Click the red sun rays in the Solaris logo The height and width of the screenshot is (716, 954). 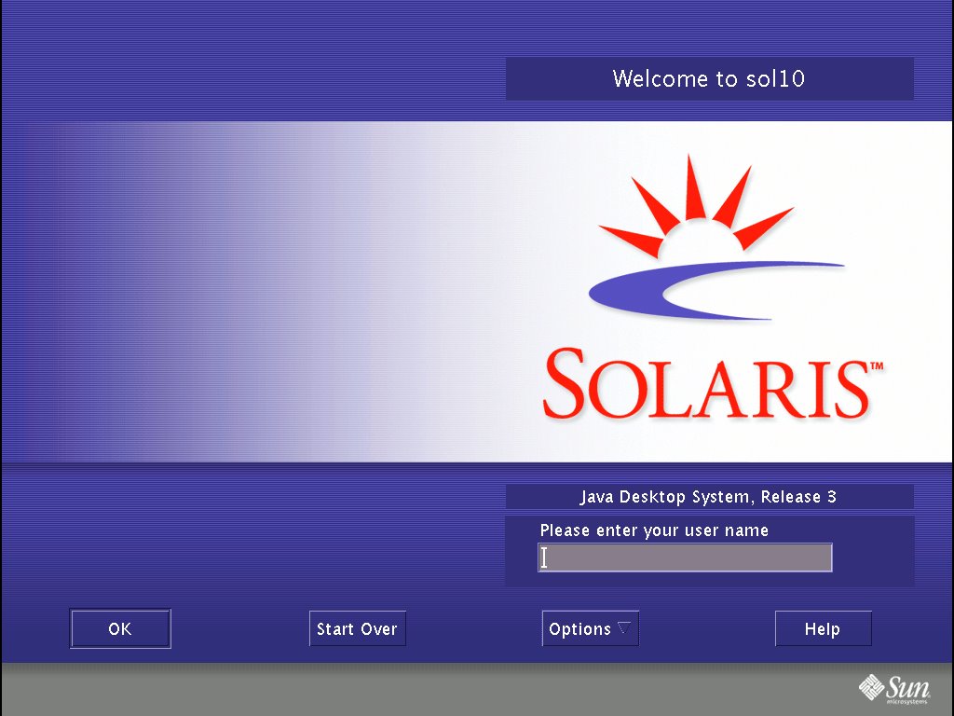tap(694, 196)
